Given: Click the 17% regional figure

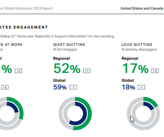Looking at the screenshot, I should 135,68.
